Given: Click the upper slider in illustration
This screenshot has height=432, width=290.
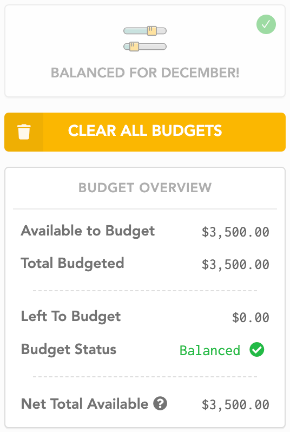Looking at the screenshot, I should (145, 30).
